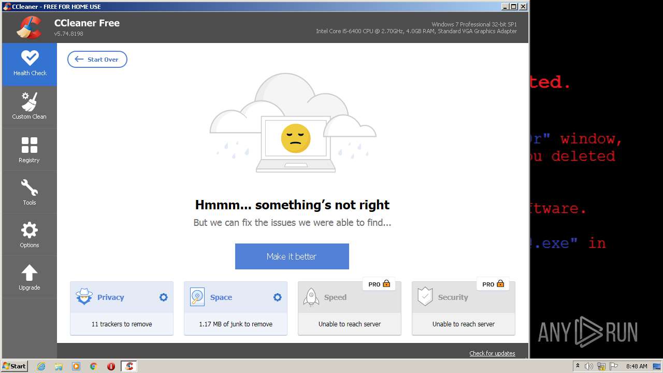The image size is (663, 373).
Task: Open Privacy card settings gear
Action: pos(164,297)
